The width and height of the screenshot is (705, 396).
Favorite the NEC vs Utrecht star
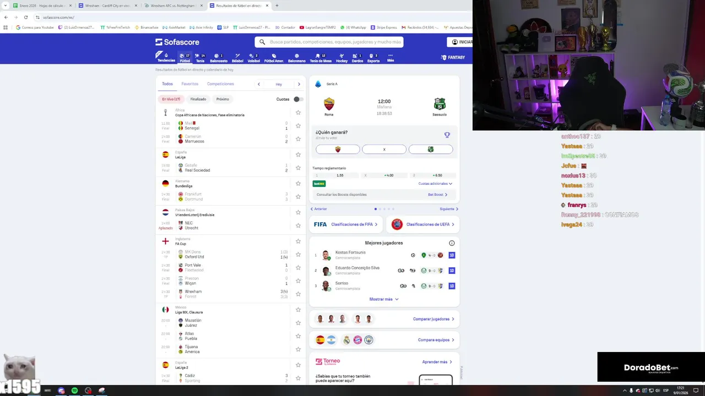(298, 226)
